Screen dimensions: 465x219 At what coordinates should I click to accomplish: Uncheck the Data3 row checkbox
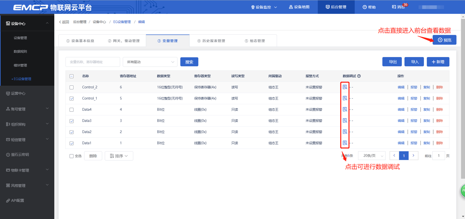72,121
